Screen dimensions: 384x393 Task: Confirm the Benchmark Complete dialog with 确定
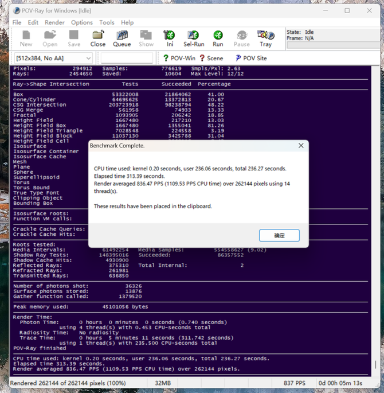coord(279,235)
